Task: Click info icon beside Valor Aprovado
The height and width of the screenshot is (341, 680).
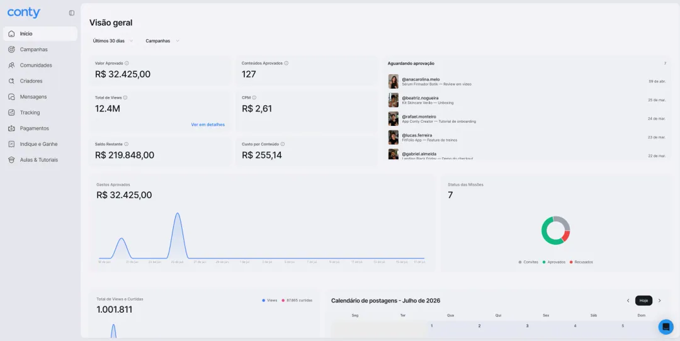Action: click(x=127, y=64)
